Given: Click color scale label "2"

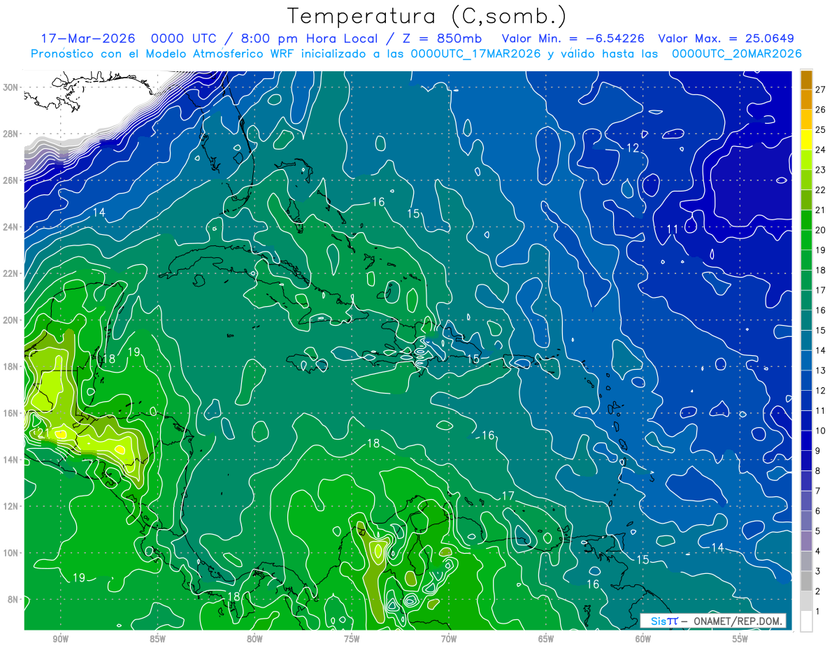Looking at the screenshot, I should click(x=818, y=591).
